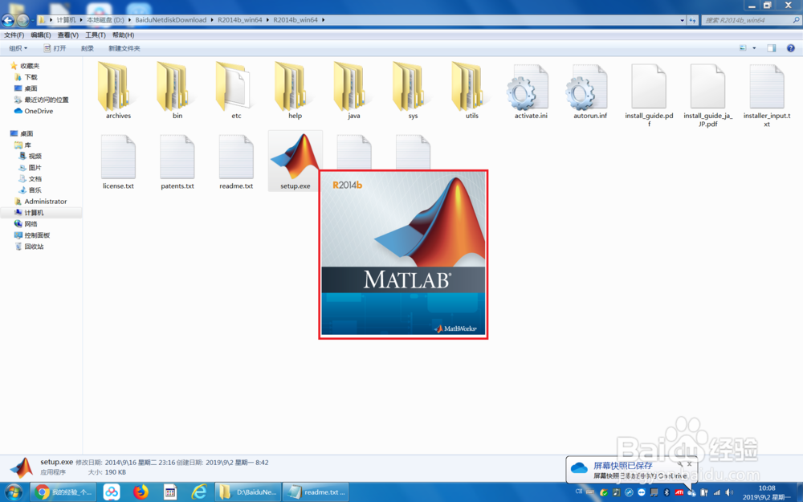Open Explorer help question mark
The height and width of the screenshot is (502, 803).
click(x=791, y=48)
